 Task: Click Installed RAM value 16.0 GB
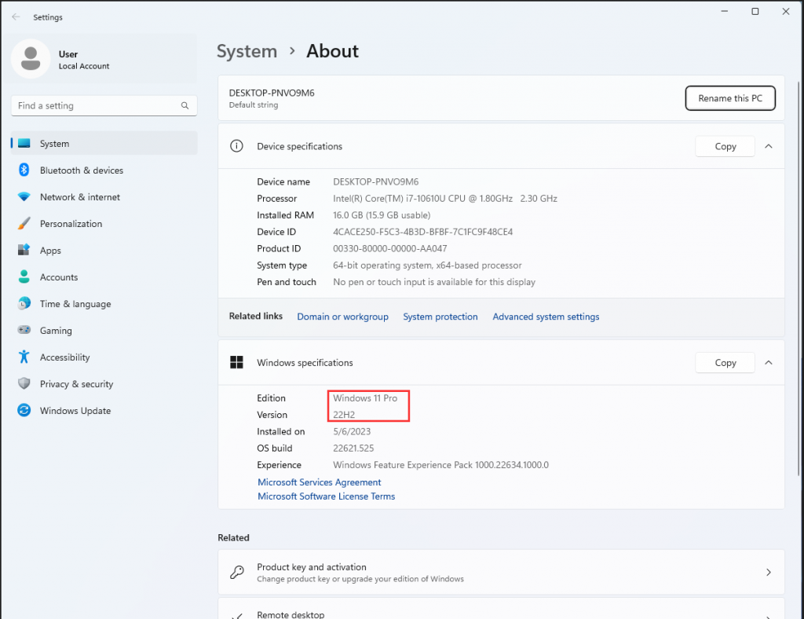pos(382,215)
